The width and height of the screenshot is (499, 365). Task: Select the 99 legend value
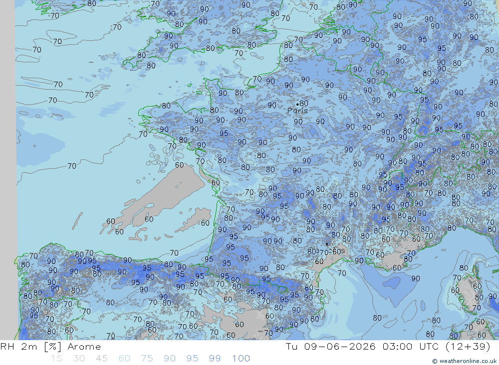pos(215,359)
